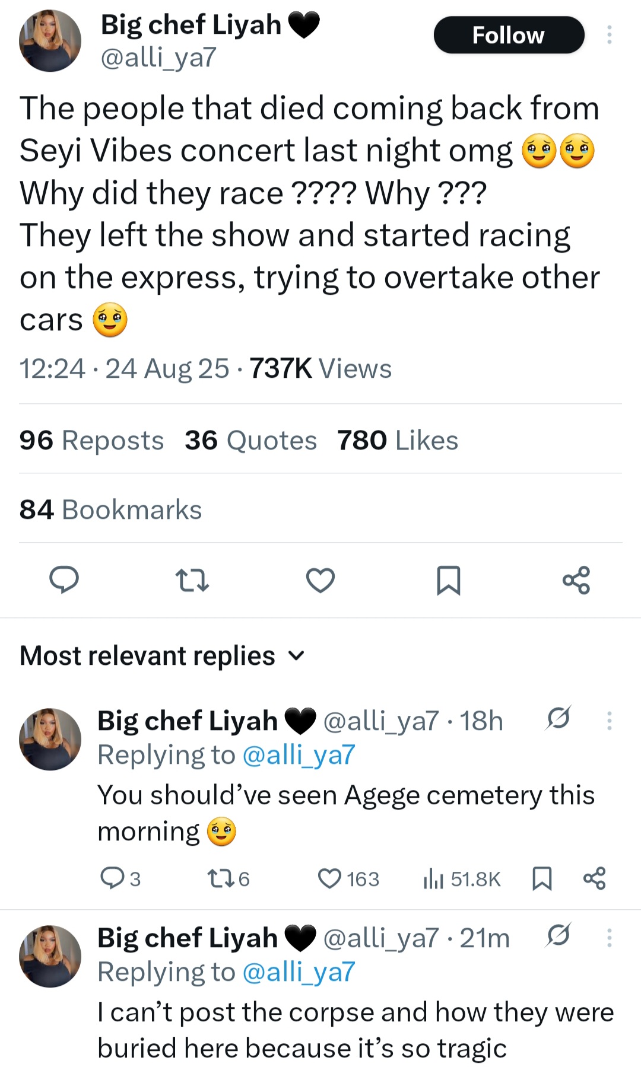The height and width of the screenshot is (1067, 641).
Task: Open more options for main post
Action: point(609,35)
